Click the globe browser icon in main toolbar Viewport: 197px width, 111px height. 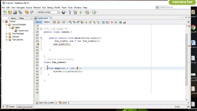coord(63,12)
